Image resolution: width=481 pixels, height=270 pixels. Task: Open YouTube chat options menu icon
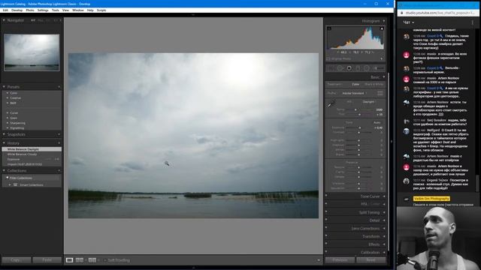473,22
